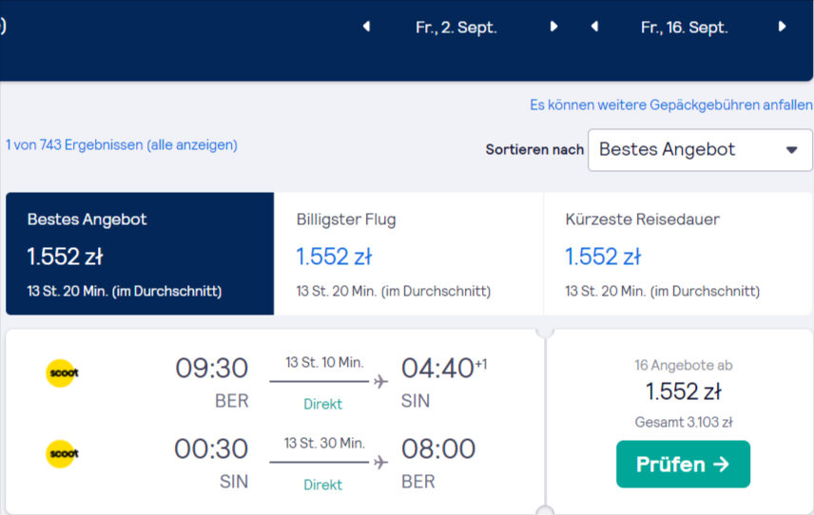Switch to Billigster Flug tab
The height and width of the screenshot is (515, 814).
click(x=409, y=254)
